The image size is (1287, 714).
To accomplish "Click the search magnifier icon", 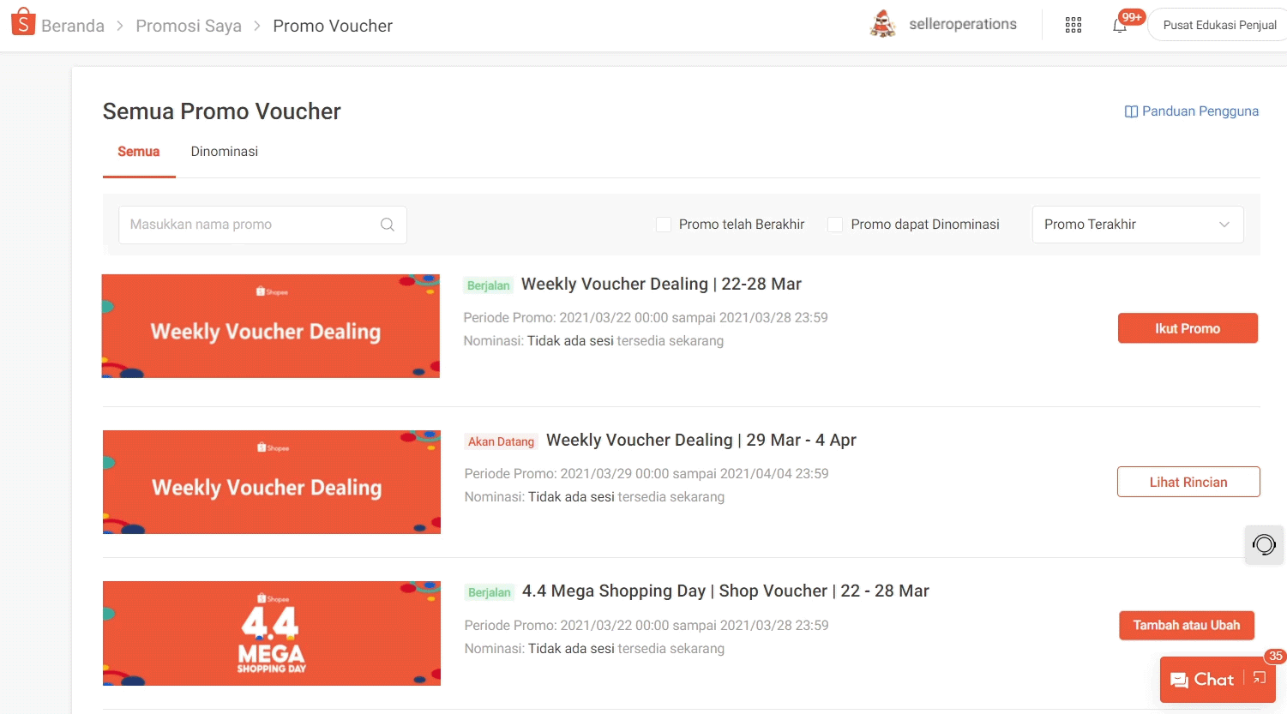I will (x=388, y=225).
